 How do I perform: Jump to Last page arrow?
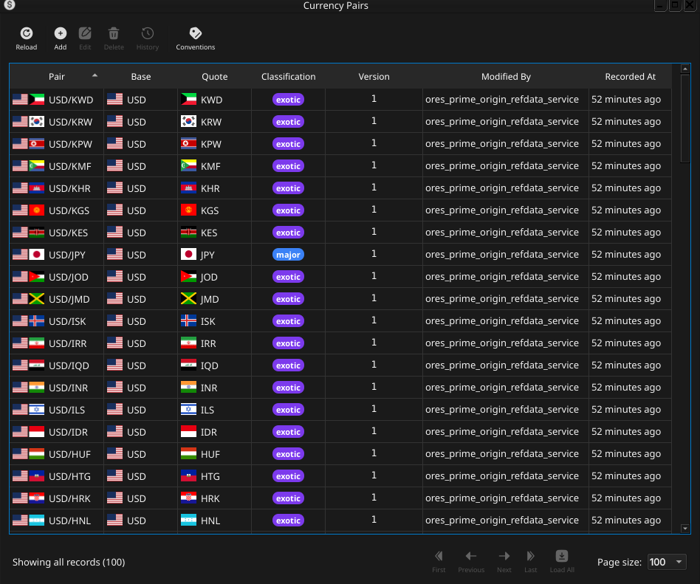[x=530, y=556]
